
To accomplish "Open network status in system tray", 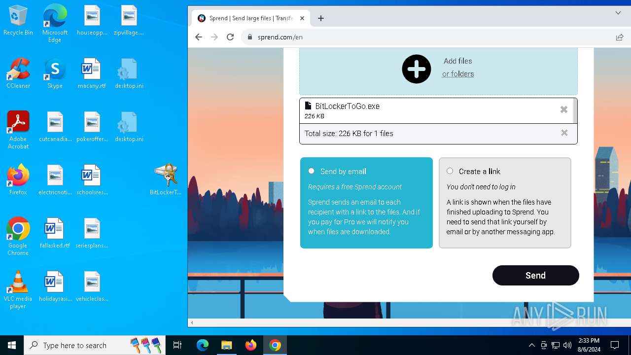I will coord(556,345).
